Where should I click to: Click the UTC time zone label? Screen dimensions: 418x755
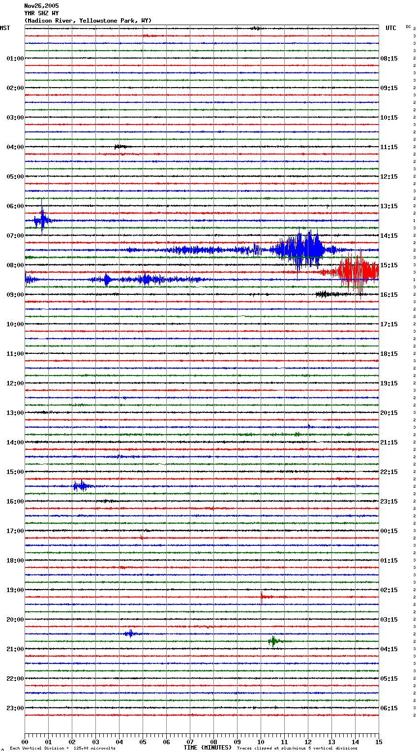coord(390,28)
